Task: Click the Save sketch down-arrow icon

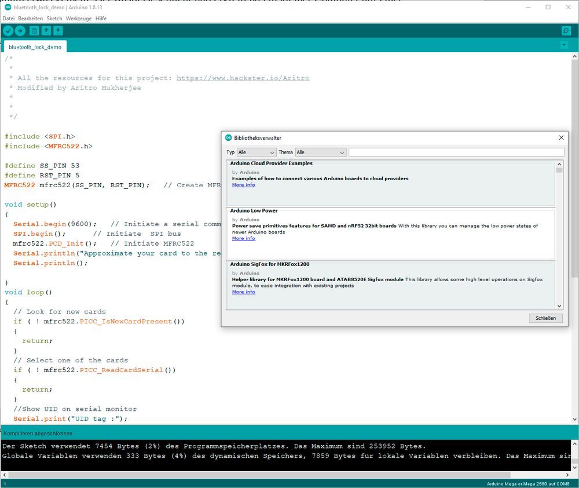Action: (x=58, y=31)
